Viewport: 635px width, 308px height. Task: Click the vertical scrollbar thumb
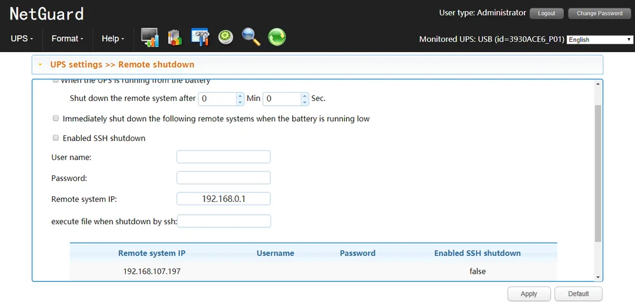point(598,173)
